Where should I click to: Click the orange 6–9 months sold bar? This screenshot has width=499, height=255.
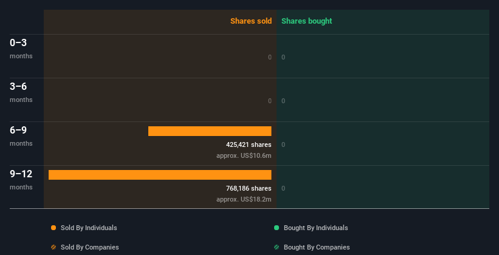(x=210, y=131)
